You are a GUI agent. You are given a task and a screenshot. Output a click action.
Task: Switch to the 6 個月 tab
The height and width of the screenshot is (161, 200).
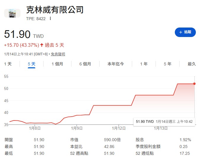coord(85,64)
